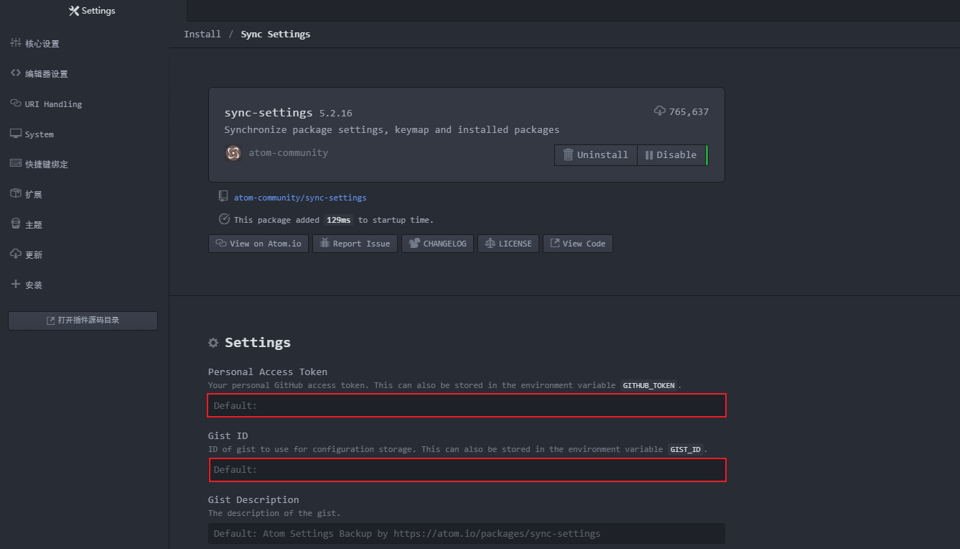Open the atom-community author link
The image size is (960, 549).
click(x=289, y=153)
